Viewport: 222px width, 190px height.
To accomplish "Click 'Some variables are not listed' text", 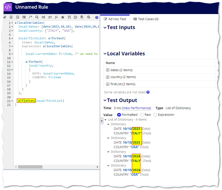I will 125,92.
